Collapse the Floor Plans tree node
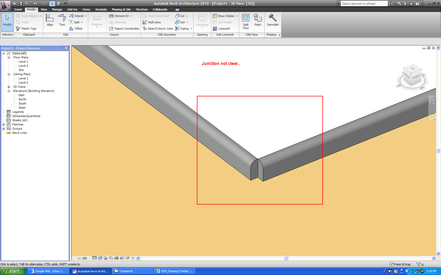 (x=9, y=57)
